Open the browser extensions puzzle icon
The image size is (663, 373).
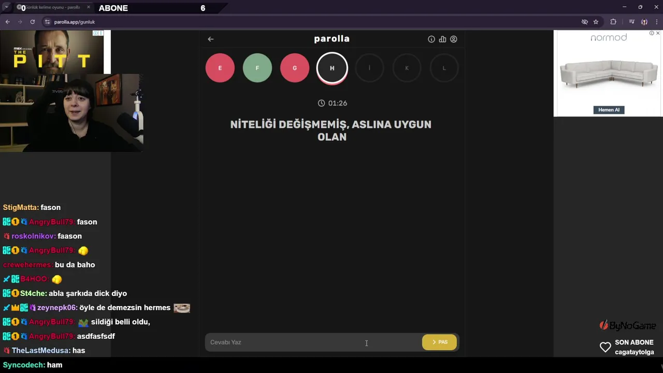pyautogui.click(x=613, y=22)
